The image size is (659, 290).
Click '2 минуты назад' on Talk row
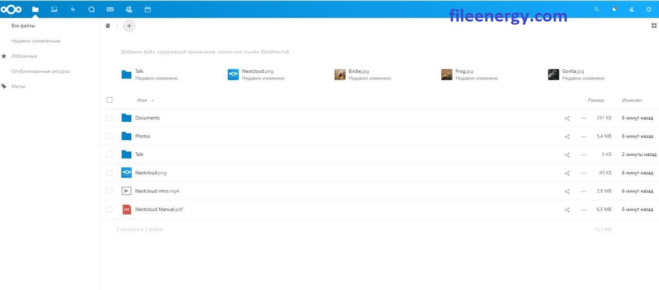click(x=639, y=154)
